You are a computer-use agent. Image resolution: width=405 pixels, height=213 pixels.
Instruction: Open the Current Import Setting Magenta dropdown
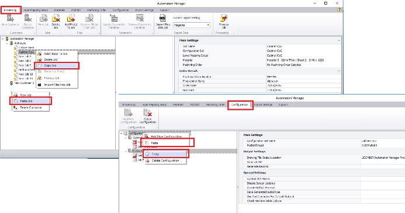(192, 25)
